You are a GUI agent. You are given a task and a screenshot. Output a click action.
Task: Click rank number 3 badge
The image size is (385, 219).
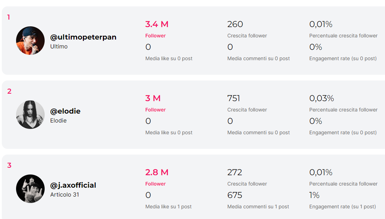click(9, 166)
